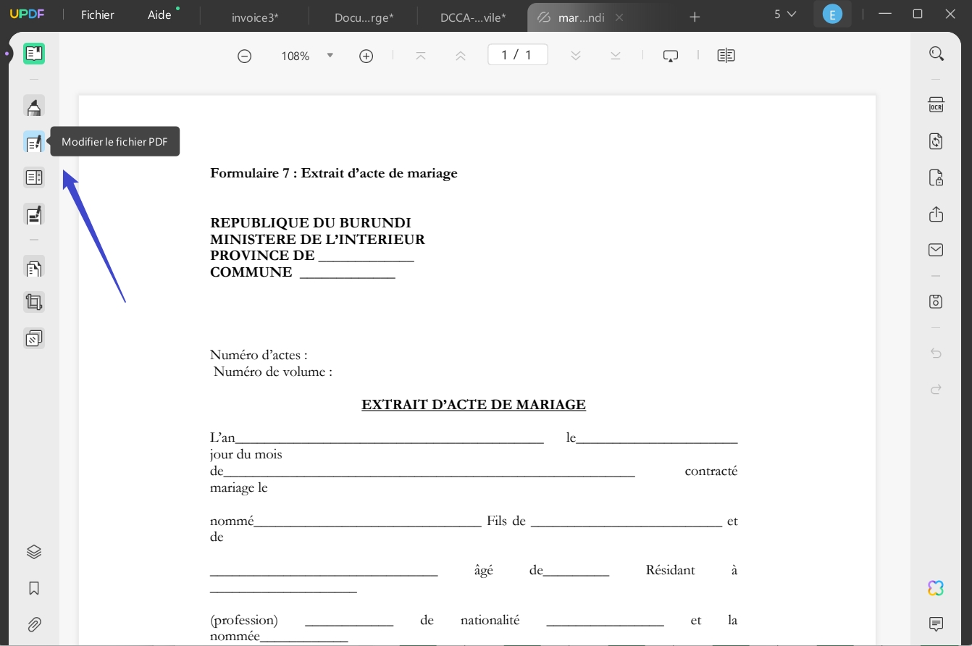Open a new tab with plus button
This screenshot has height=646, width=972.
click(x=695, y=17)
